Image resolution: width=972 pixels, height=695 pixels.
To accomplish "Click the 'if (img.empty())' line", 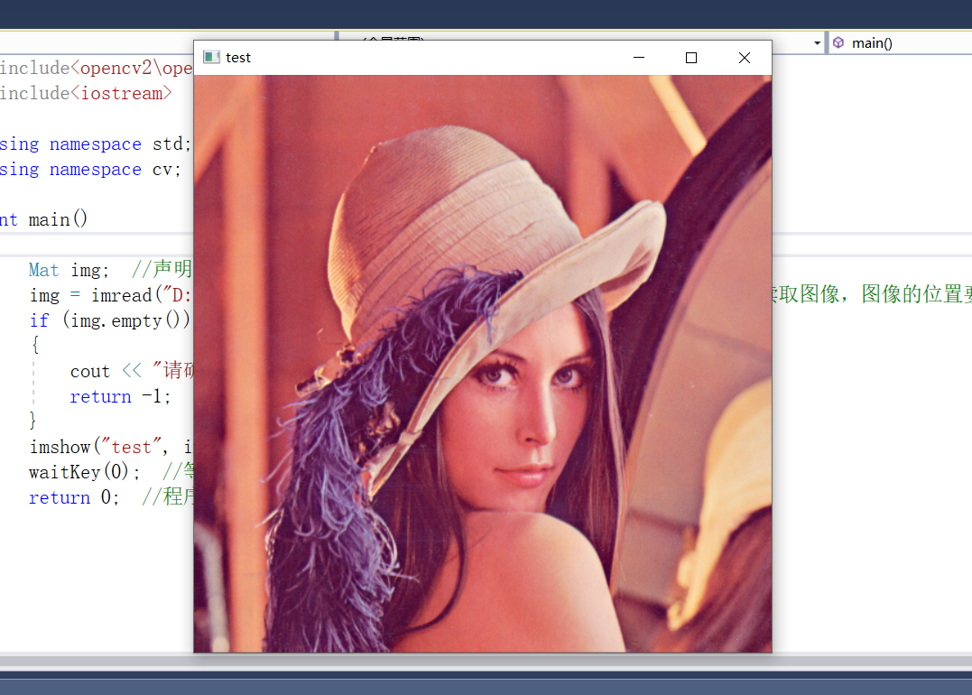I will (110, 320).
